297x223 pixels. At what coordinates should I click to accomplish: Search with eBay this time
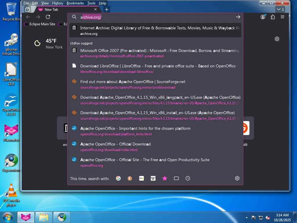pyautogui.click(x=142, y=178)
